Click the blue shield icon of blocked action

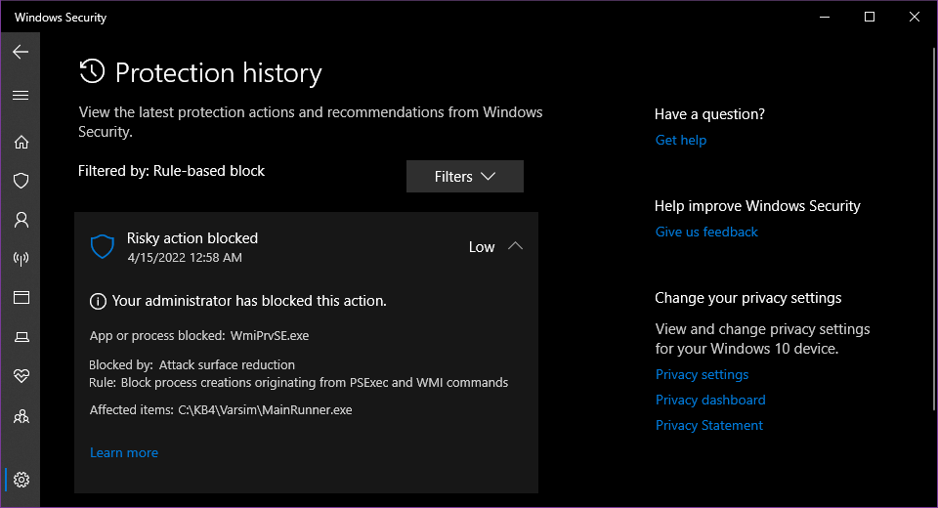coord(103,246)
